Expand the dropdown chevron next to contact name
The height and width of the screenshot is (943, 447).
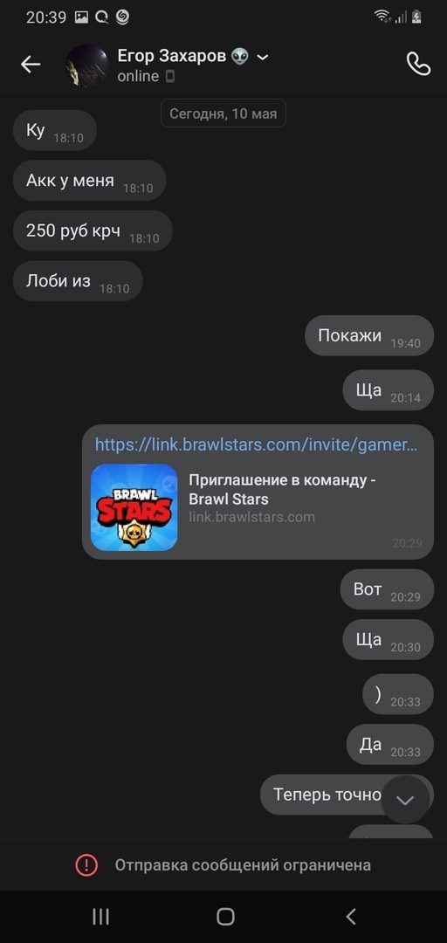tap(262, 57)
